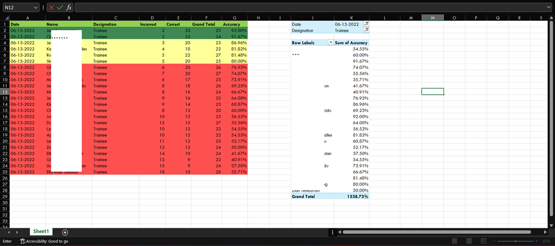
Task: Click the vertical scrollbar down arrow
Action: tap(551, 225)
